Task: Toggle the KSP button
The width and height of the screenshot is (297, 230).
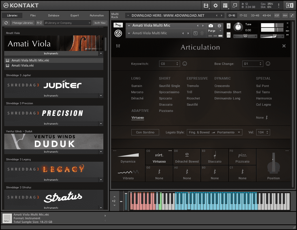Action: [277, 15]
